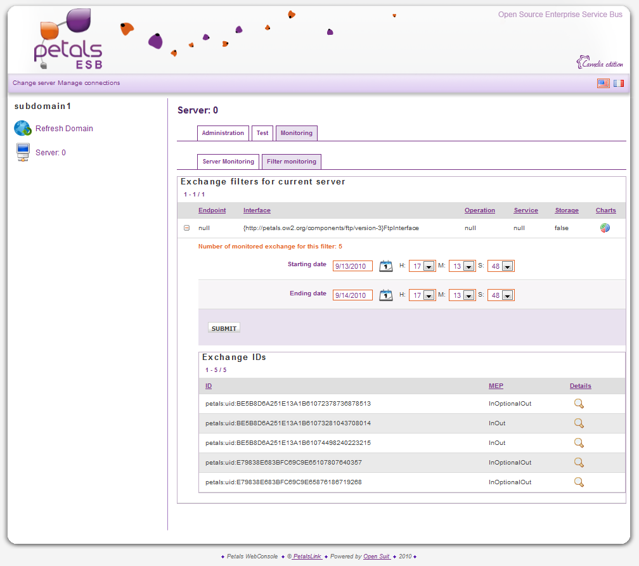Switch to the Server Monitoring tab
The height and width of the screenshot is (566, 639).
[228, 162]
